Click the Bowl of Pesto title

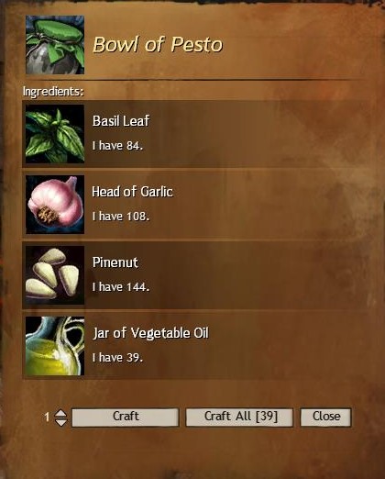[158, 45]
